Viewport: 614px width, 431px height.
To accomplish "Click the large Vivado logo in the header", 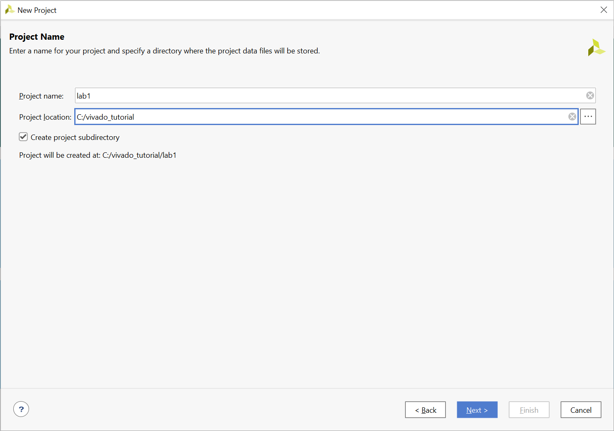I will 596,48.
